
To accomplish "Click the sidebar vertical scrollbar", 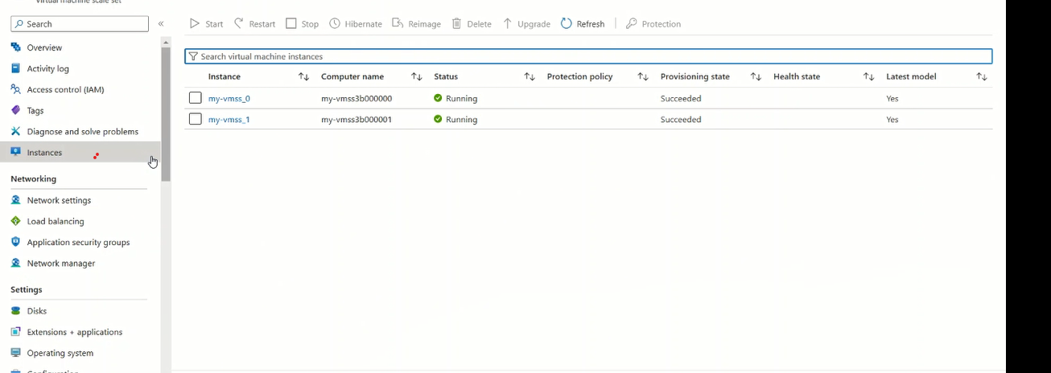I will click(x=166, y=113).
